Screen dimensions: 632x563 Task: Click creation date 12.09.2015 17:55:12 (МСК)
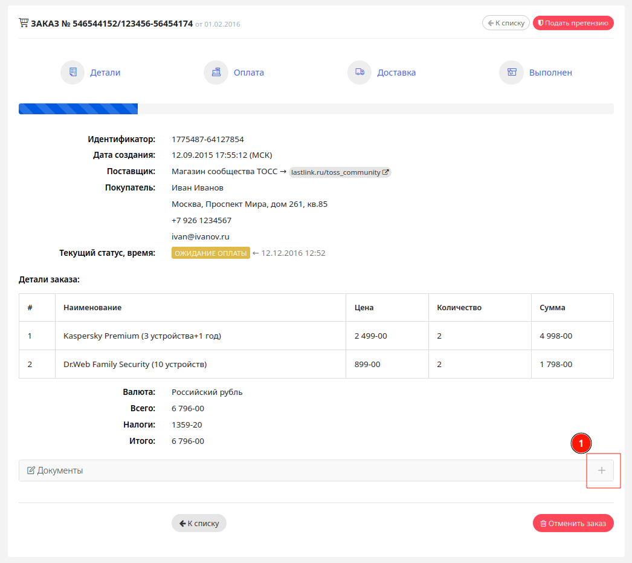tap(222, 155)
